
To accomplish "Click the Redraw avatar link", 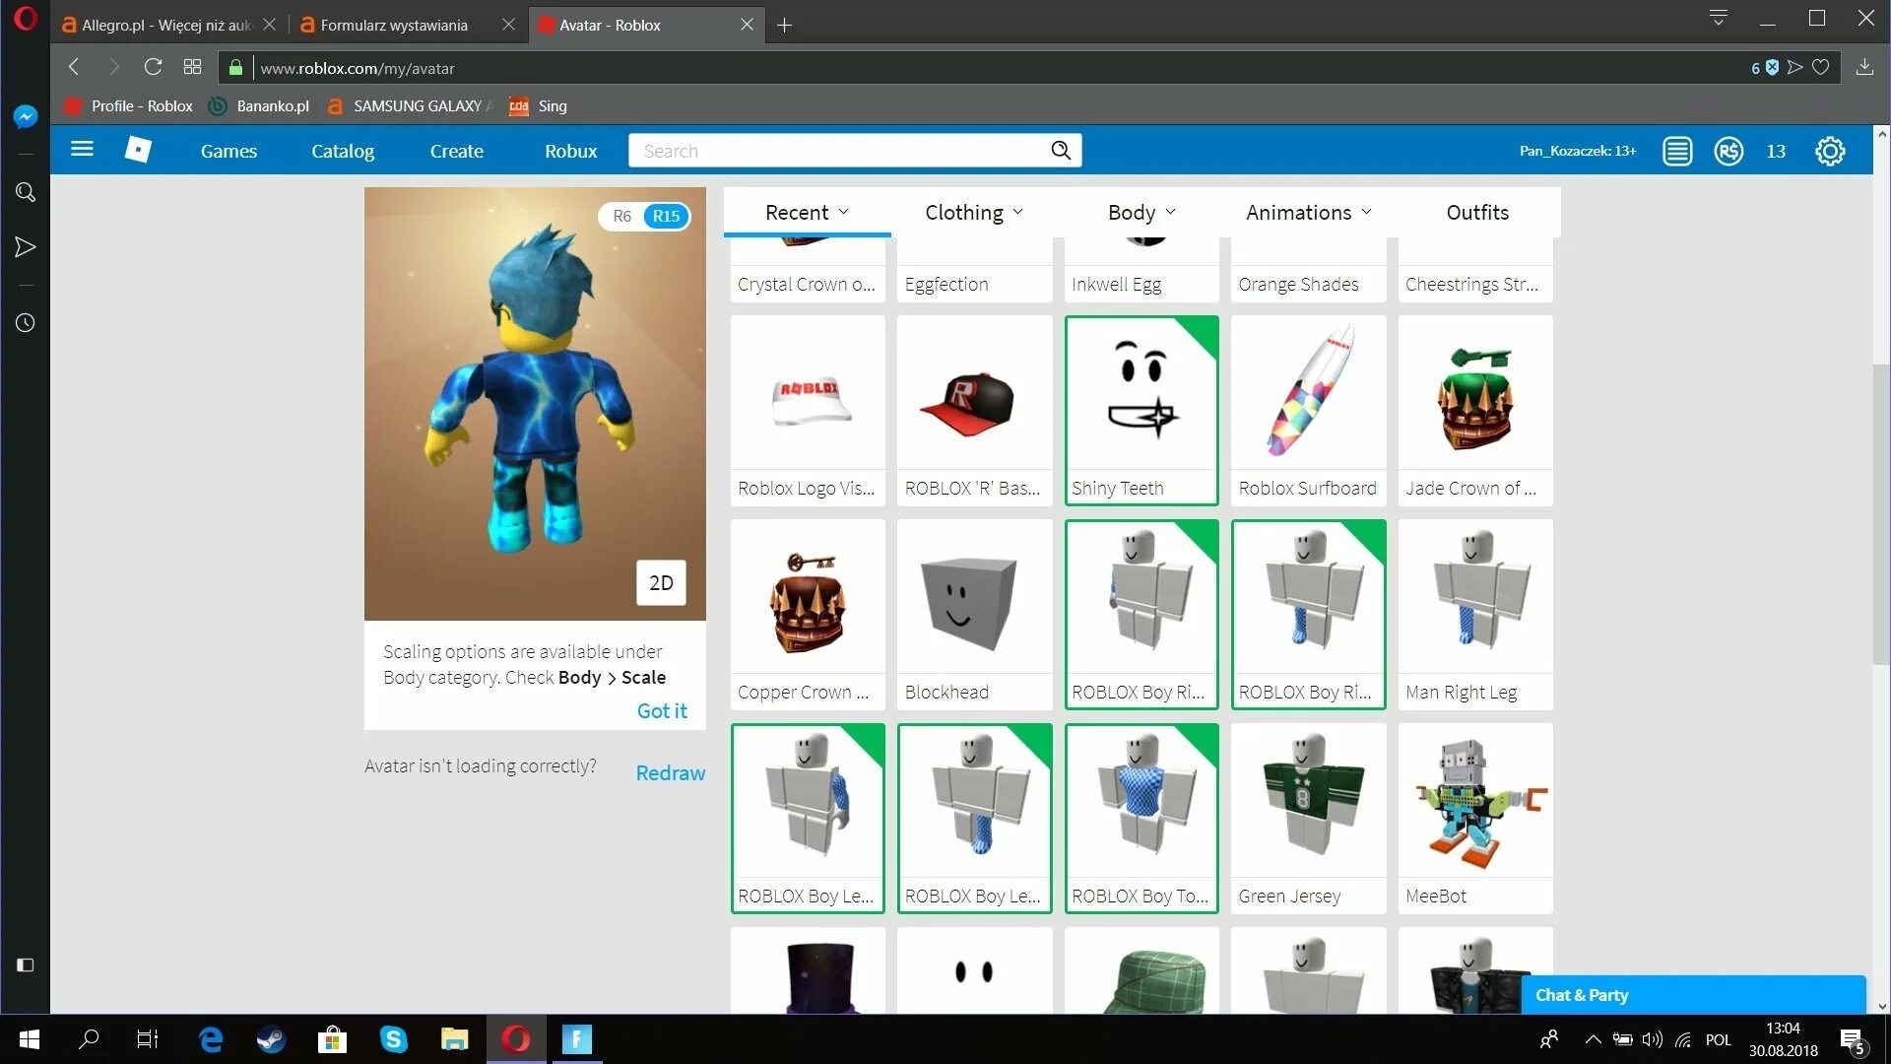I will [670, 771].
